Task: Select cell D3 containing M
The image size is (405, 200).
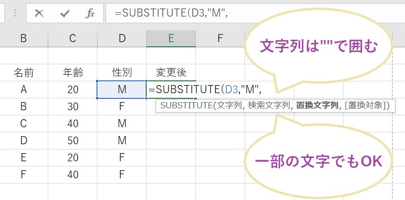Action: (x=122, y=89)
